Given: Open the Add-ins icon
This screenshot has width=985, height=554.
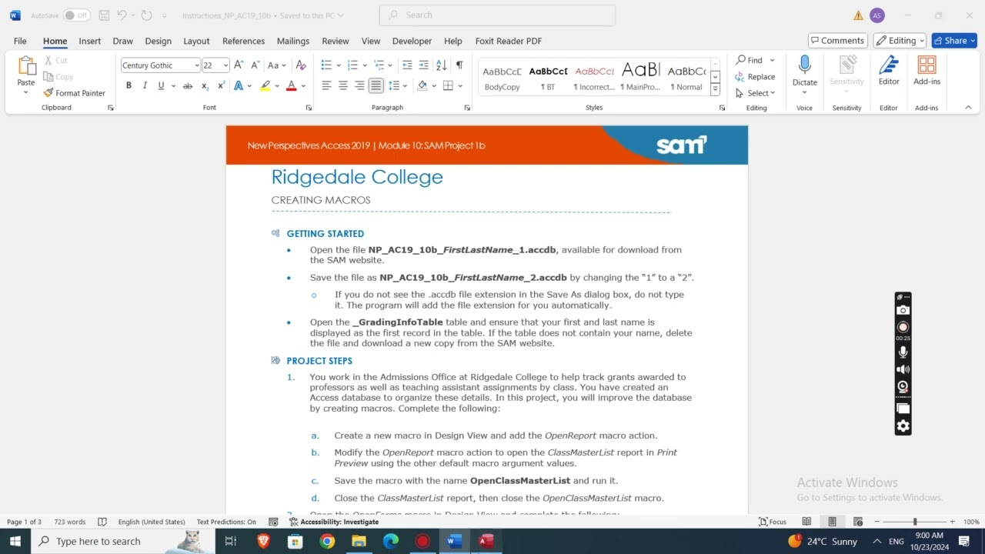Looking at the screenshot, I should 927,71.
